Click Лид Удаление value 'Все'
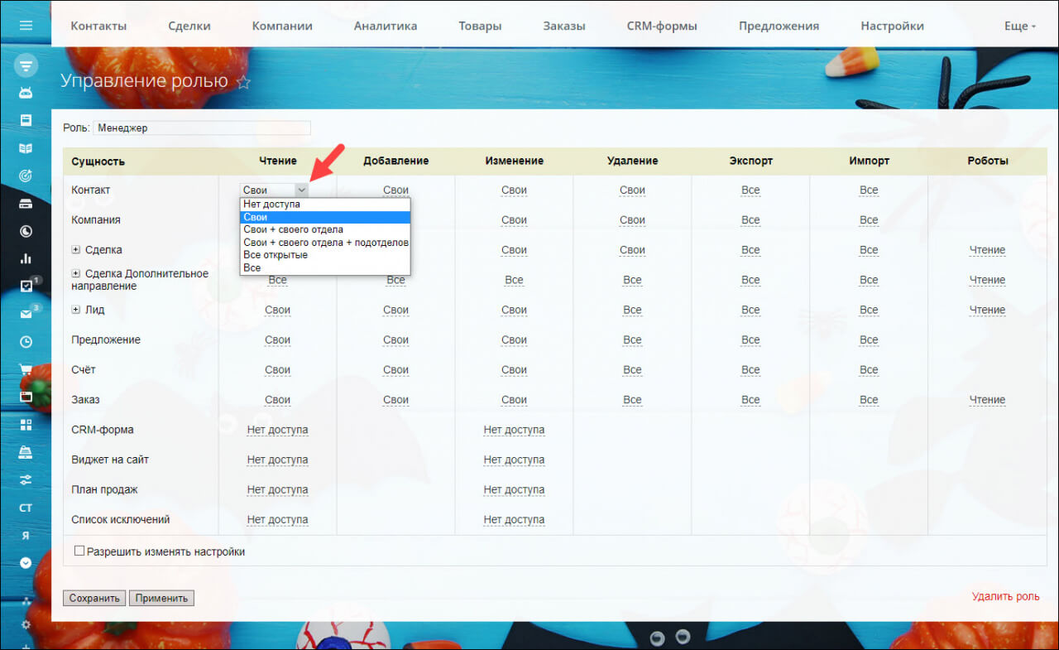Image resolution: width=1059 pixels, height=650 pixels. tap(632, 310)
